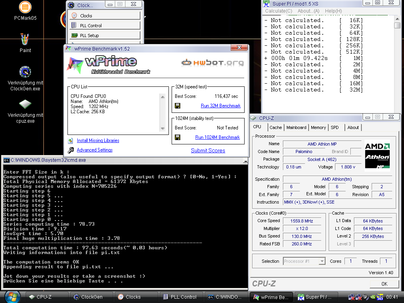Click the down arrow of the CPU List box
The width and height of the screenshot is (404, 303).
point(163,128)
